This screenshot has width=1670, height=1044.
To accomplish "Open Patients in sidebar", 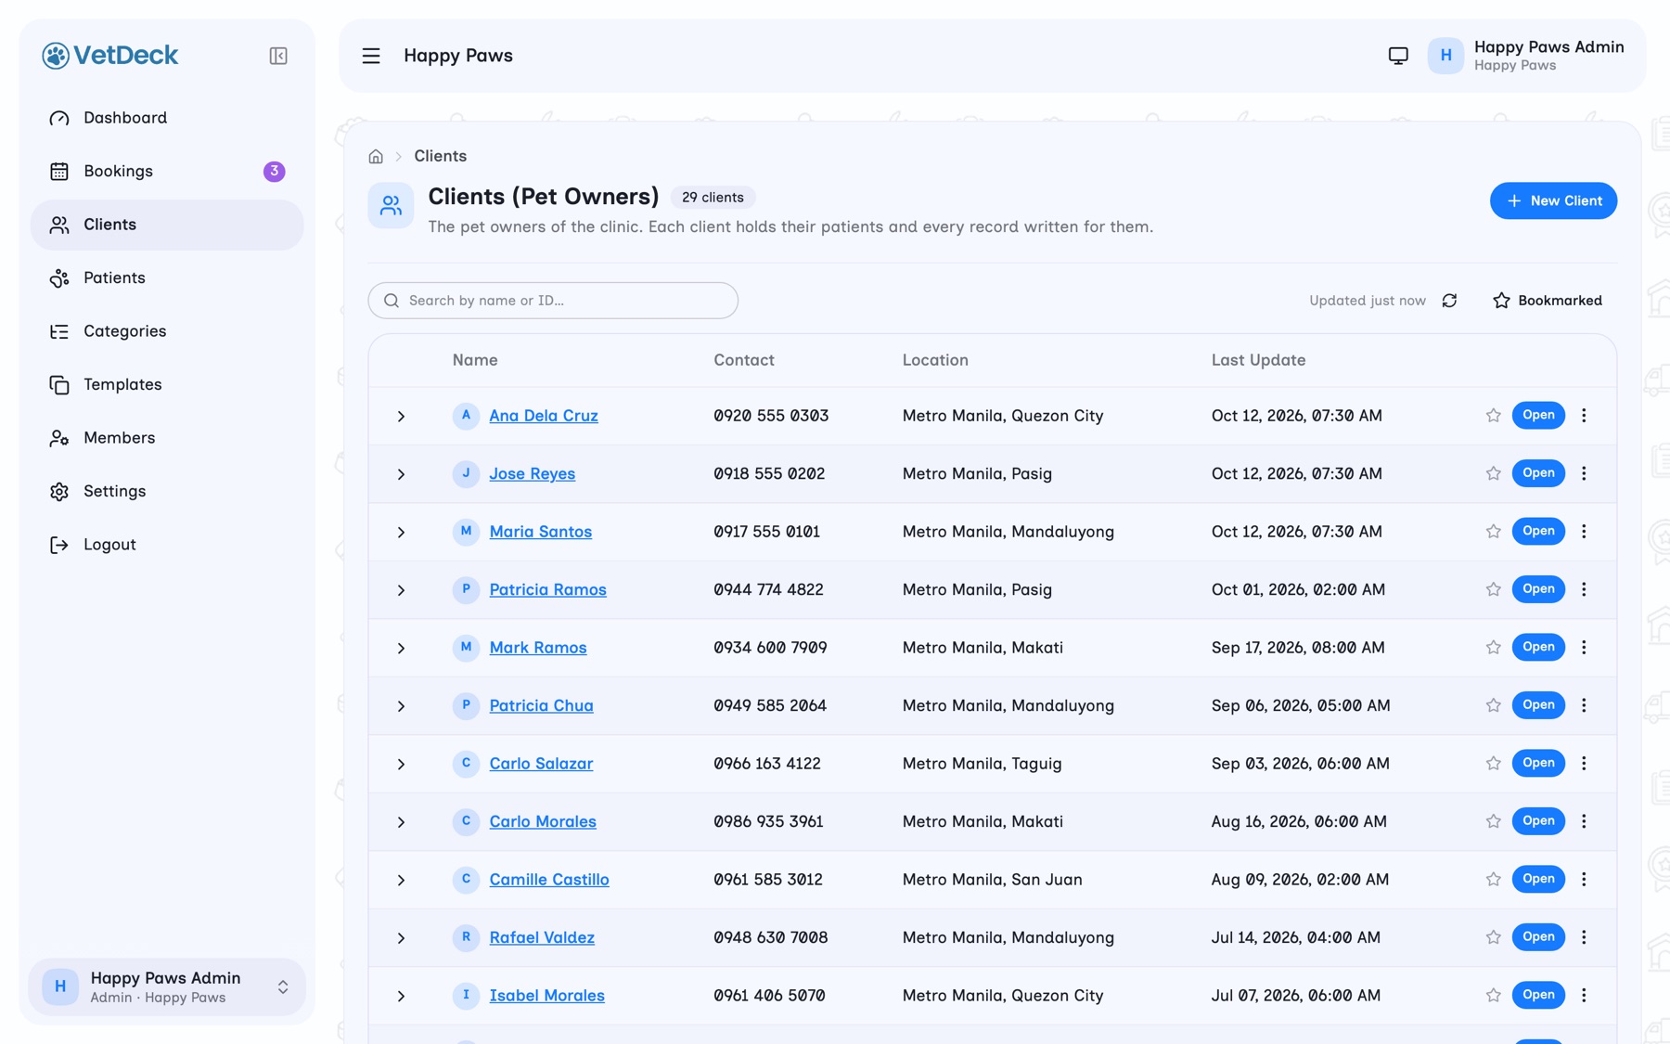I will (167, 277).
